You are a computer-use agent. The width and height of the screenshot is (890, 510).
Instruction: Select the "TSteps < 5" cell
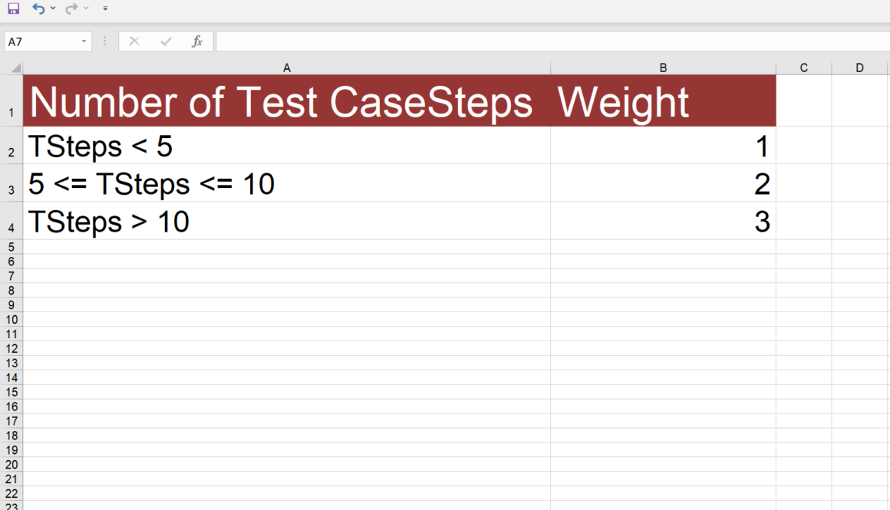pyautogui.click(x=287, y=146)
